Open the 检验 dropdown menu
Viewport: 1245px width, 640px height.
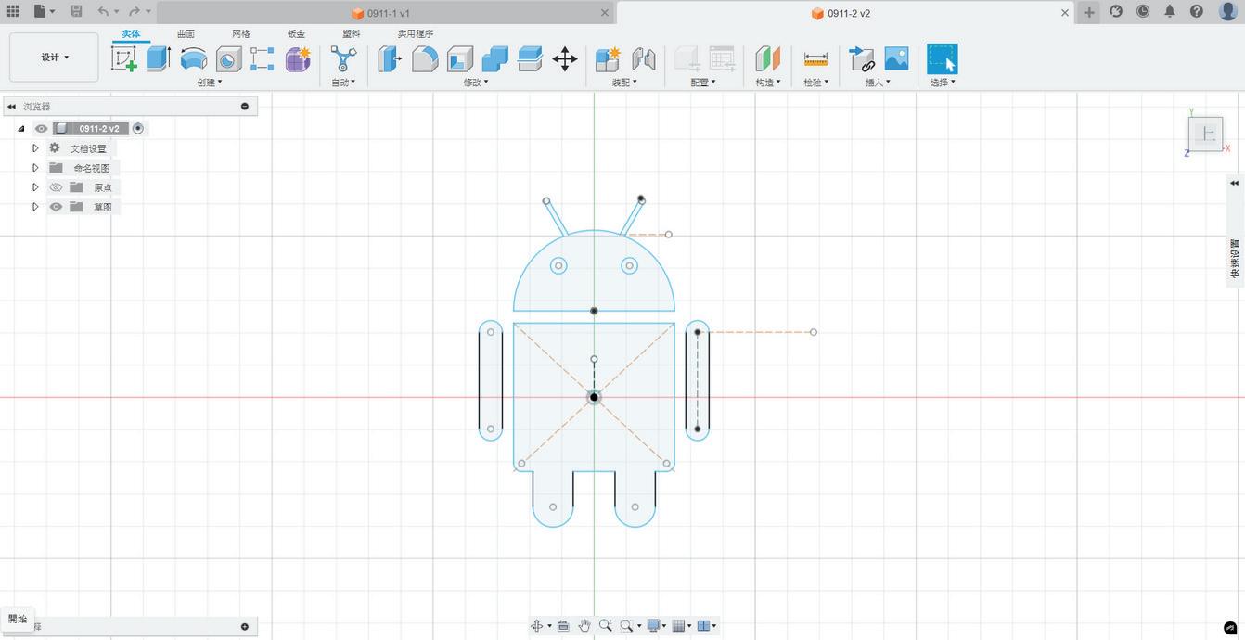pos(815,83)
